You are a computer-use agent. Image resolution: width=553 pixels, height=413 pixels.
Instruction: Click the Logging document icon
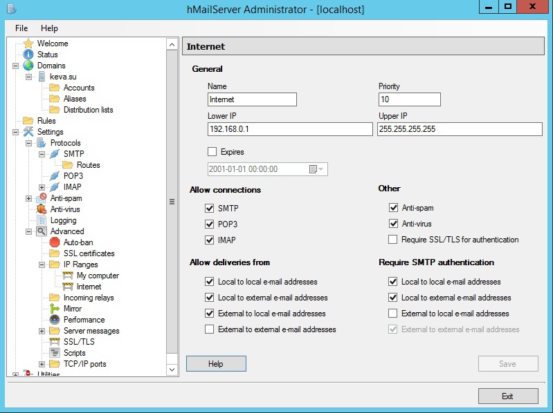pos(42,220)
